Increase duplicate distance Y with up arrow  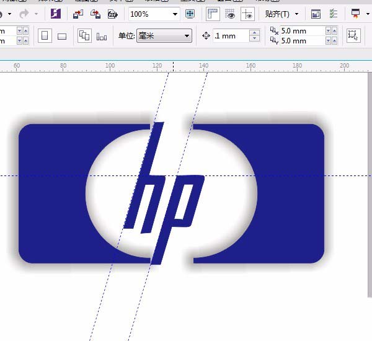click(335, 41)
